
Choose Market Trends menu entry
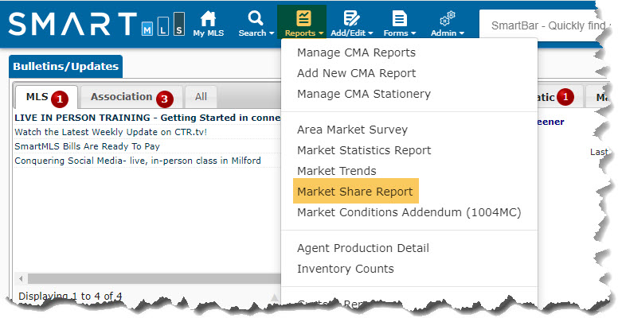point(337,171)
